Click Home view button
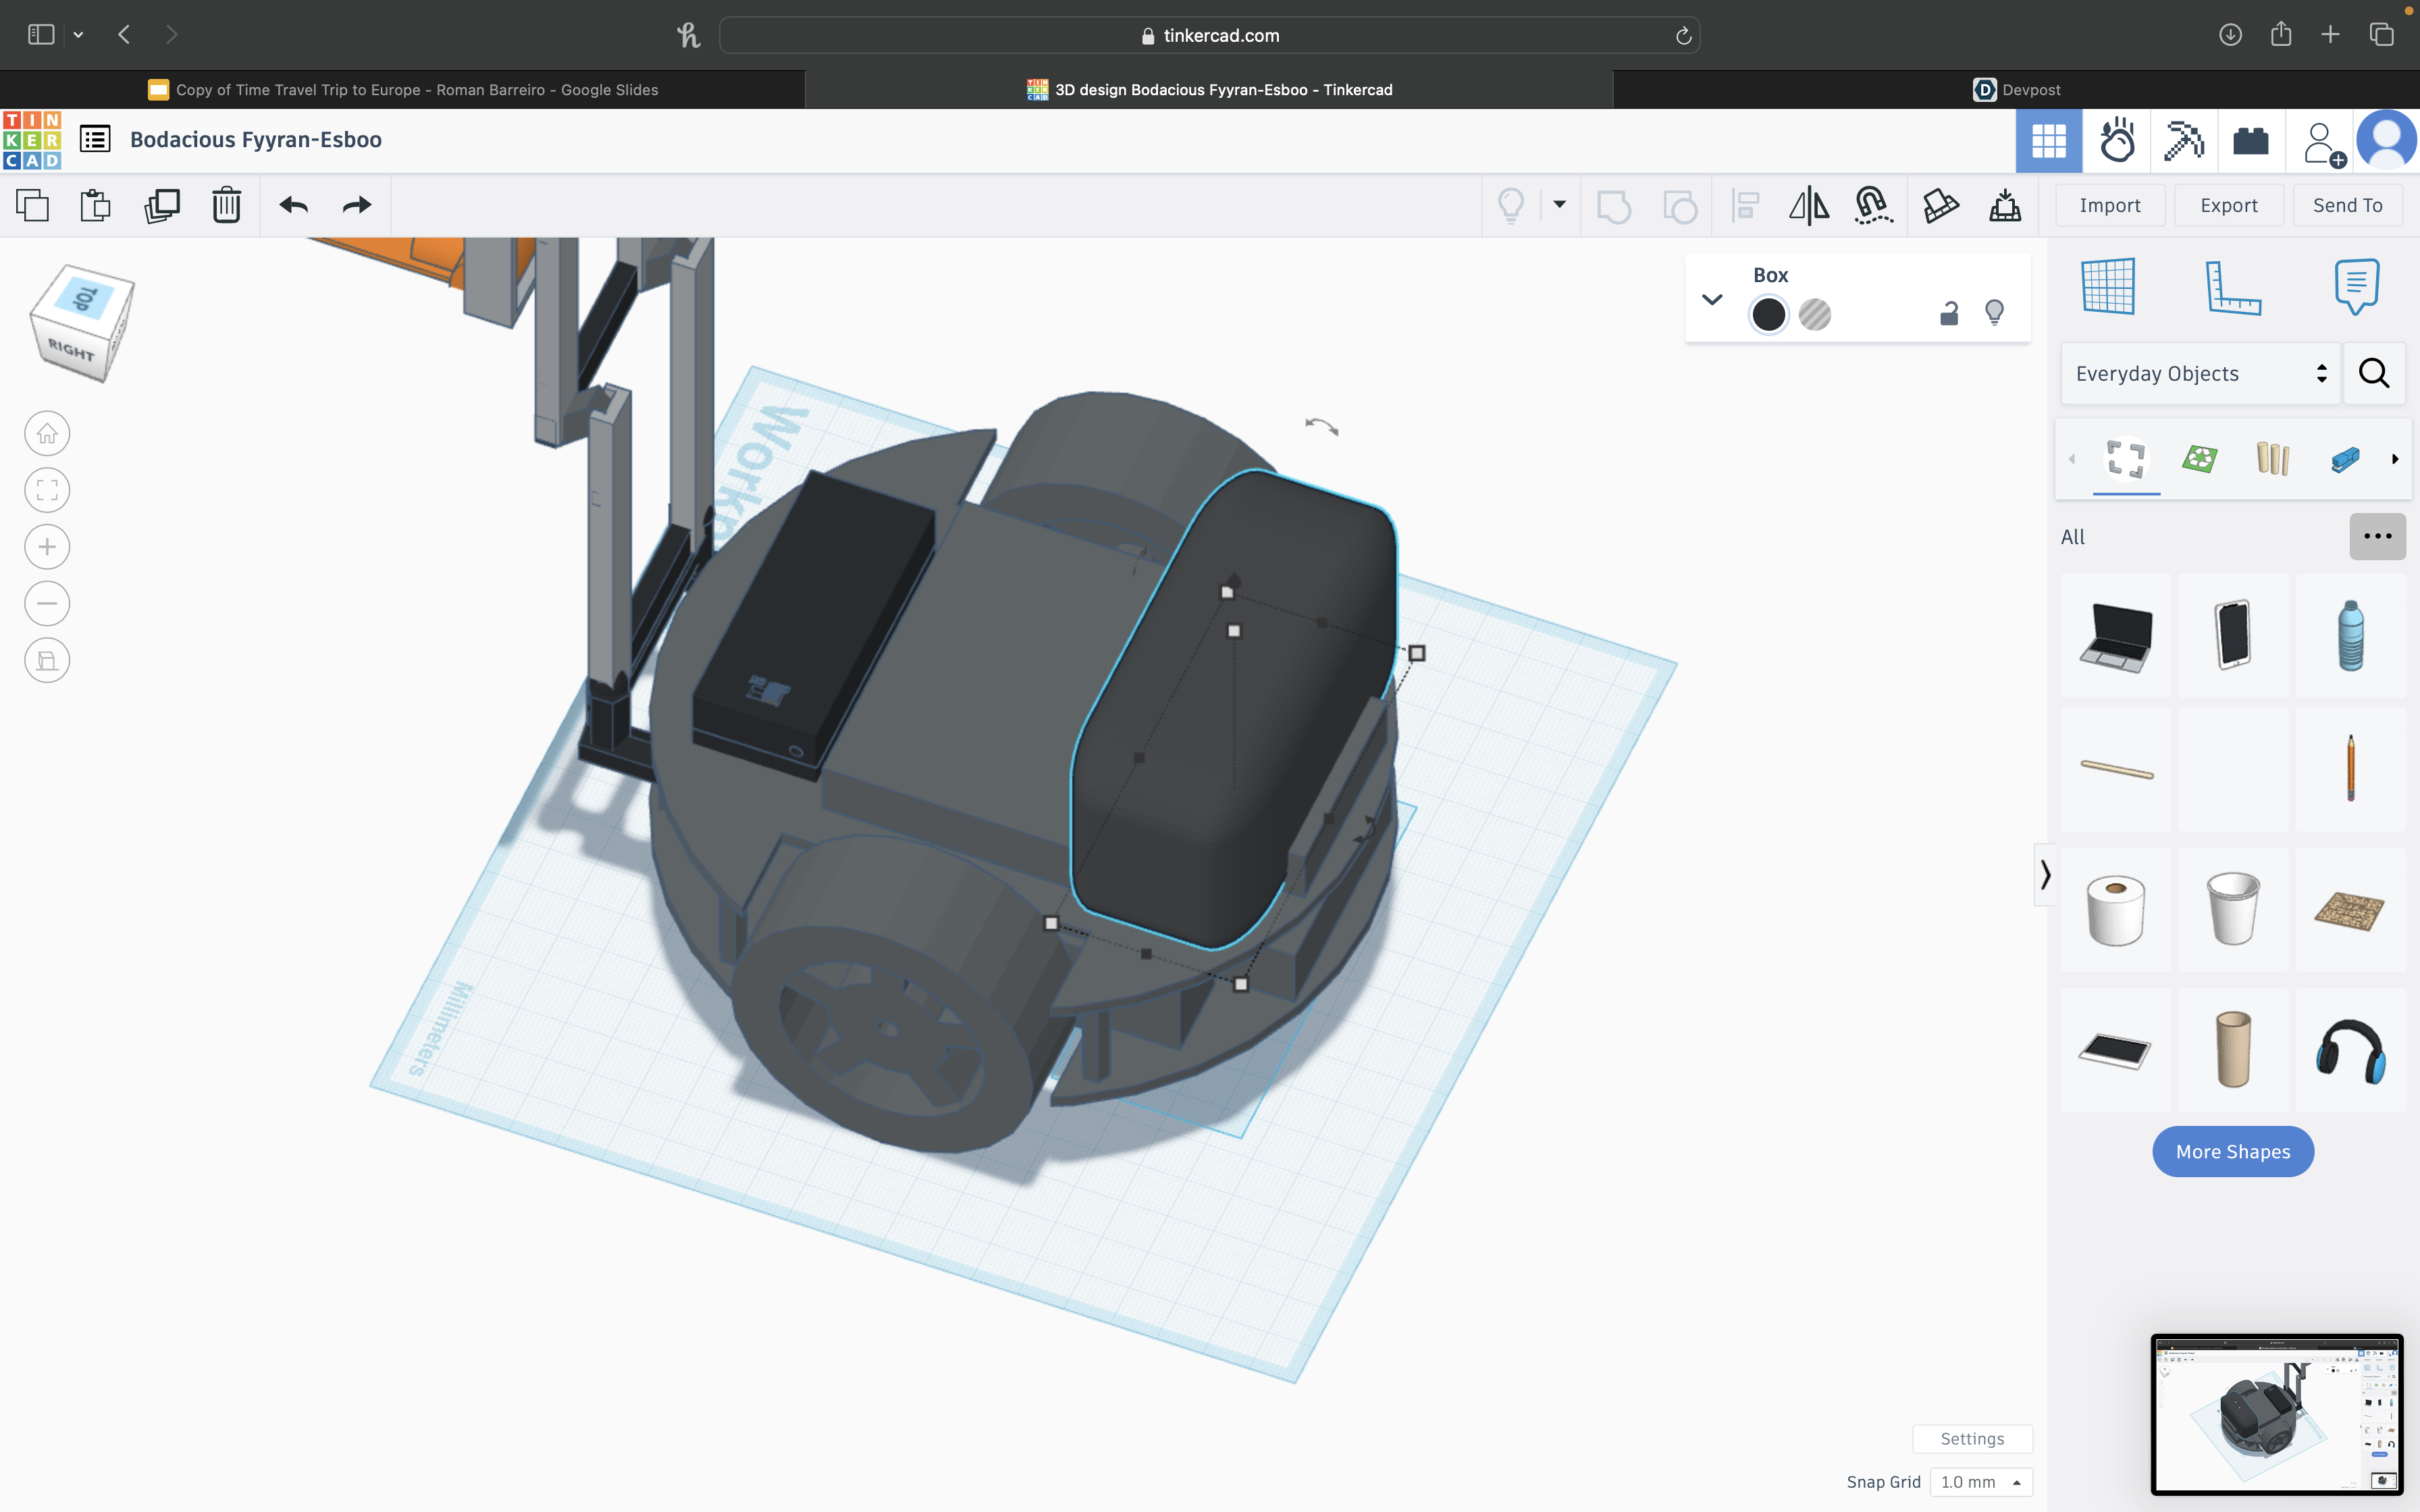This screenshot has width=2420, height=1512. point(47,434)
